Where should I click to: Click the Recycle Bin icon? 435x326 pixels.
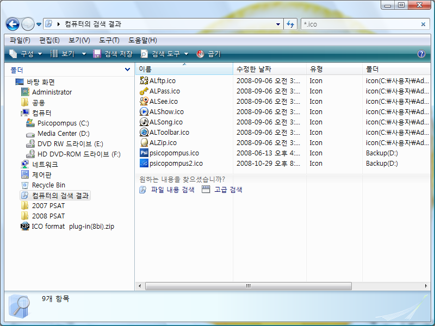point(25,185)
